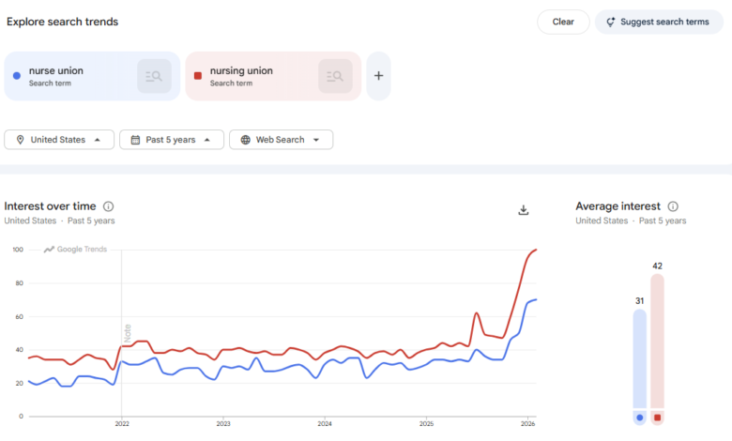Screen dimensions: 732x441
Task: Click the Note marker at 2022
Action: [128, 333]
